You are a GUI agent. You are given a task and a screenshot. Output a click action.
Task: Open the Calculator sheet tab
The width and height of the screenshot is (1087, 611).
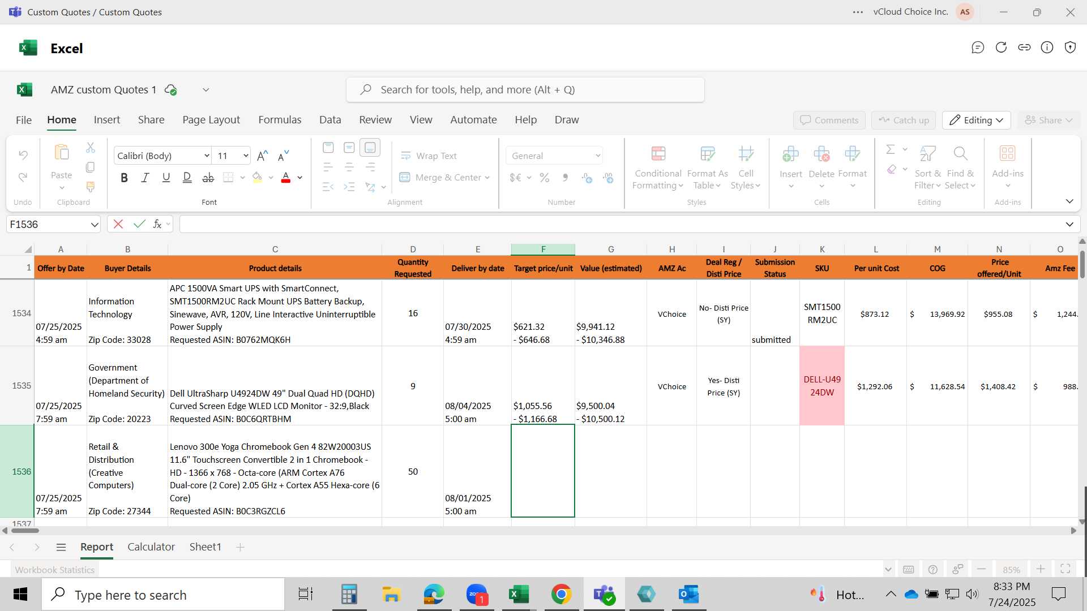(151, 547)
